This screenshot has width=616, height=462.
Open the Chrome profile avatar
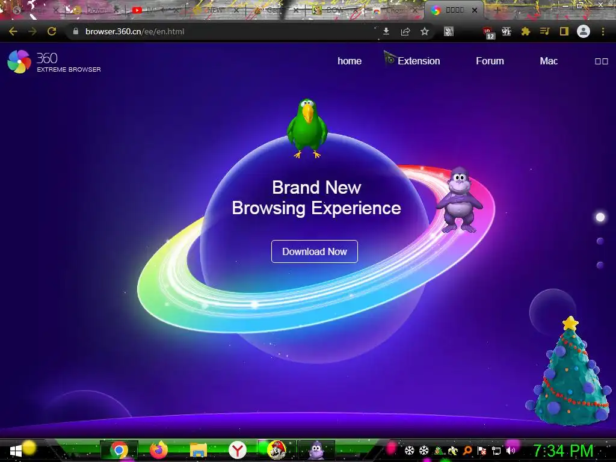point(584,31)
